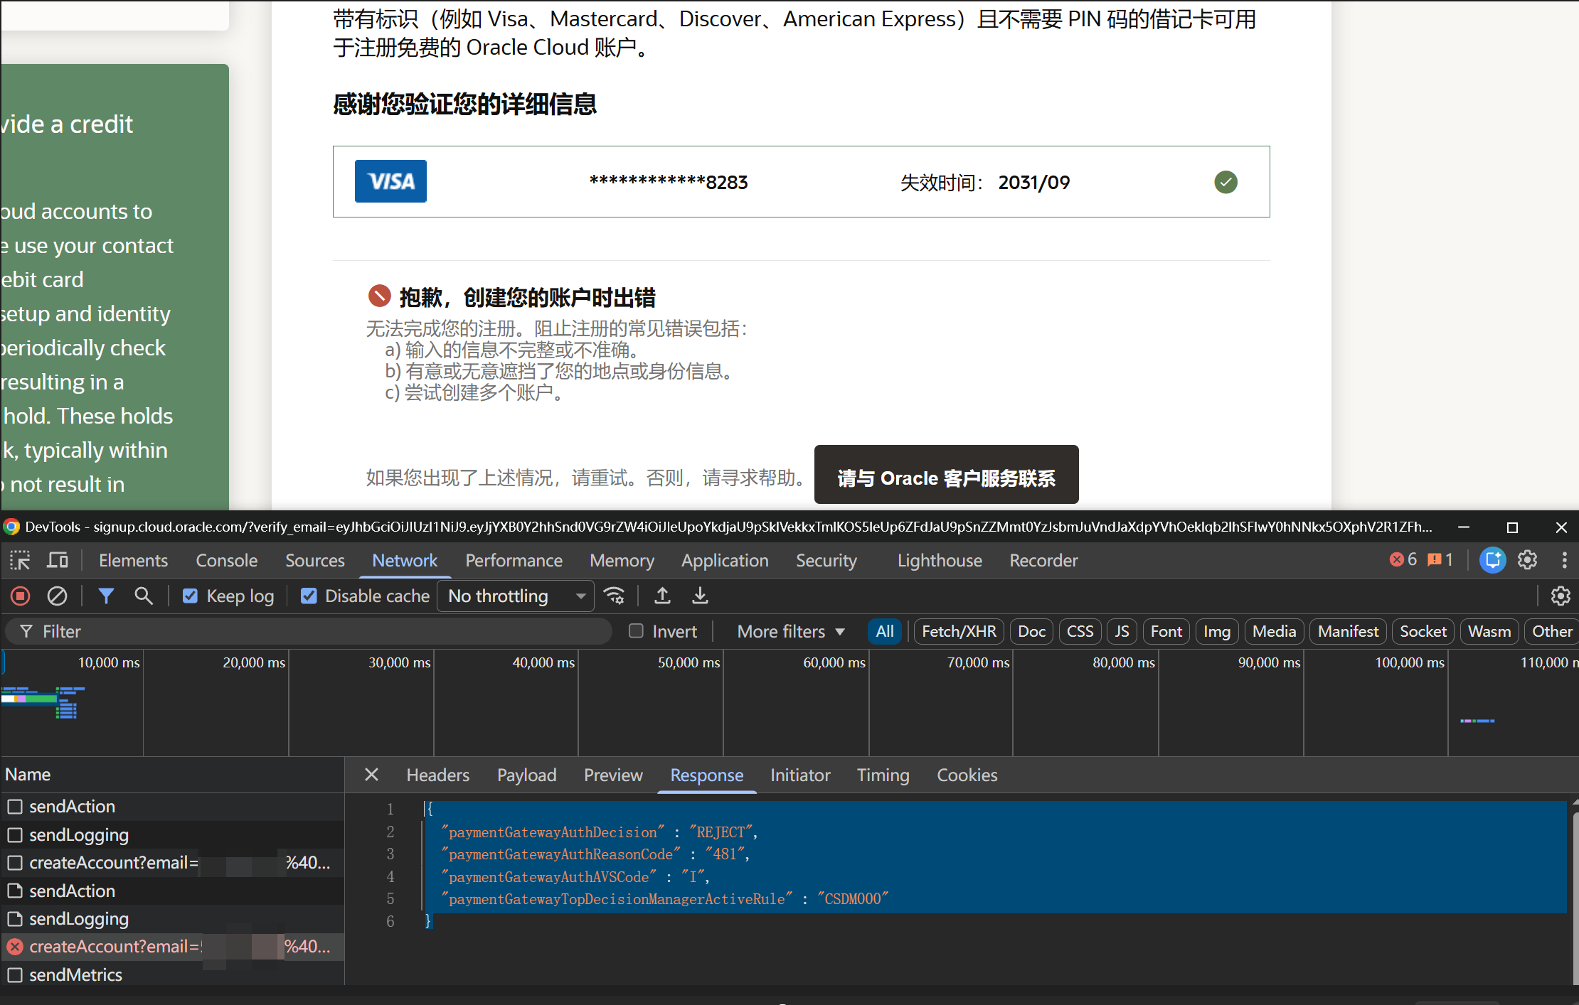Toggle the device toolbar icon
Screen dimensions: 1579x1005
tap(58, 561)
